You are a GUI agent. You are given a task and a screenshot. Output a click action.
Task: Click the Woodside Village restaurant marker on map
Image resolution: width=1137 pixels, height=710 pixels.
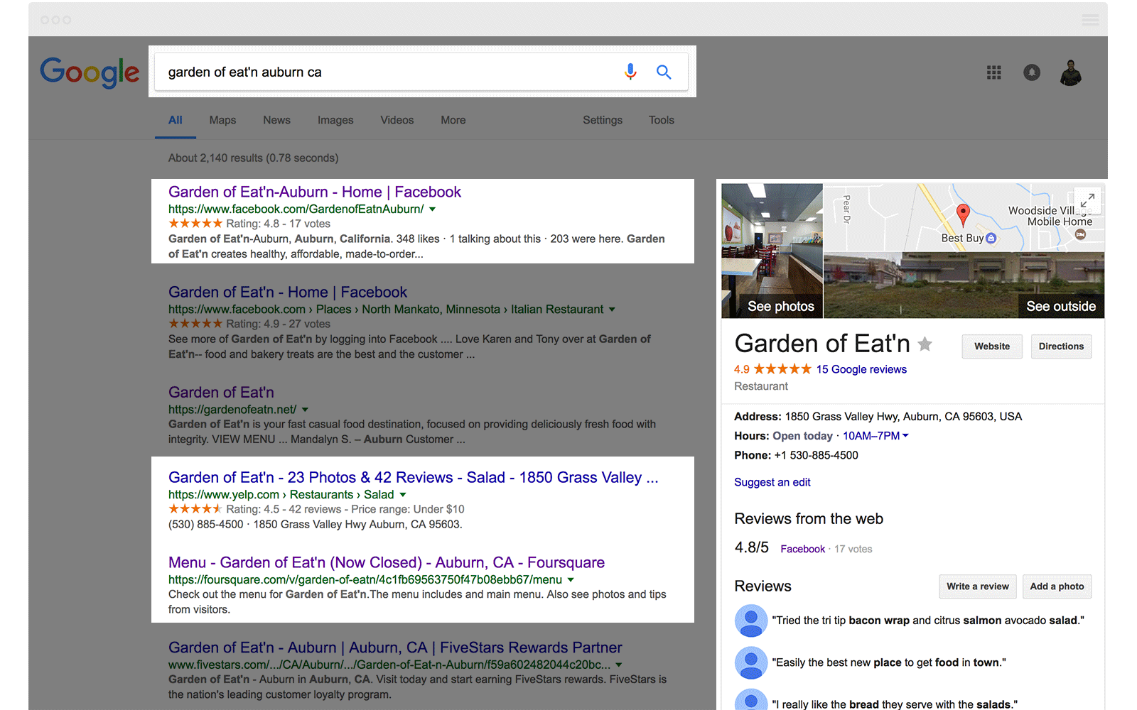[x=1080, y=235]
